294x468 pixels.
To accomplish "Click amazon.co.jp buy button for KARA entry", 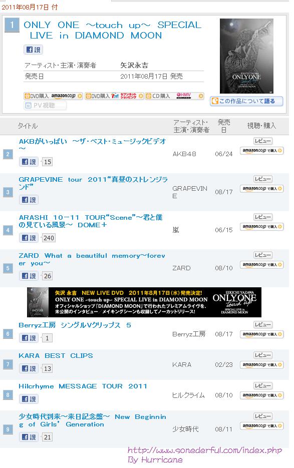I will coord(262,365).
